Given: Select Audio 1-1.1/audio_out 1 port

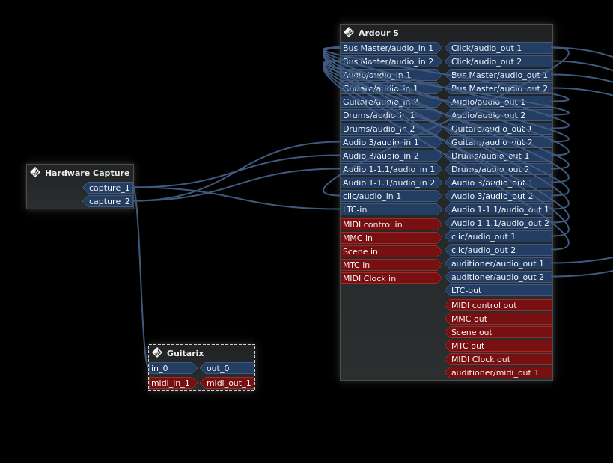Looking at the screenshot, I should point(498,209).
